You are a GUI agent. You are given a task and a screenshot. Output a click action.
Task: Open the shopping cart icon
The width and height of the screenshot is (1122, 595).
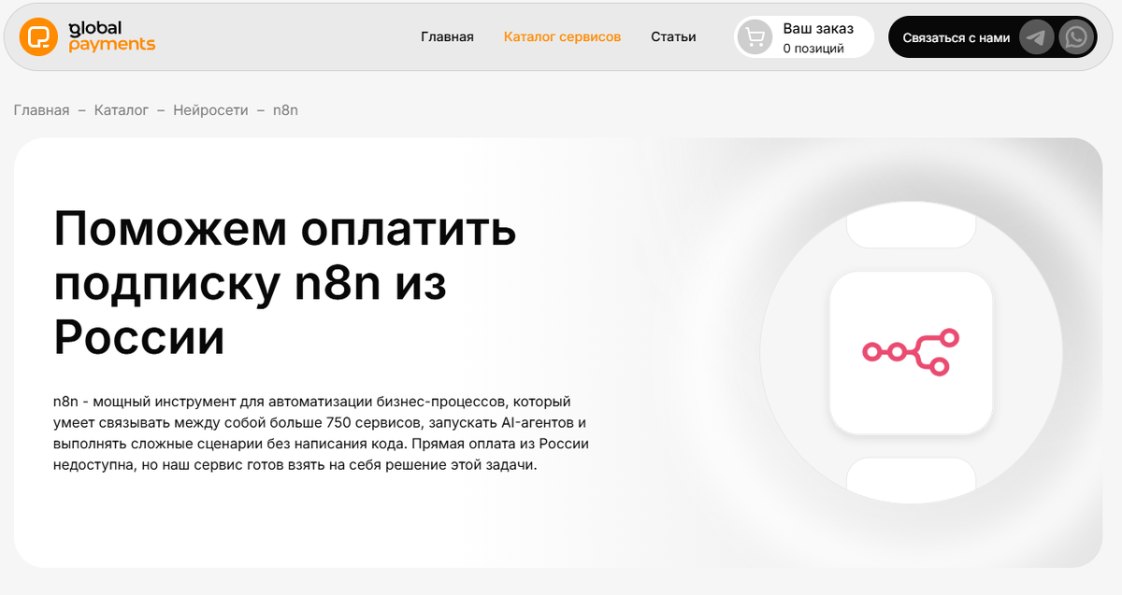click(755, 37)
